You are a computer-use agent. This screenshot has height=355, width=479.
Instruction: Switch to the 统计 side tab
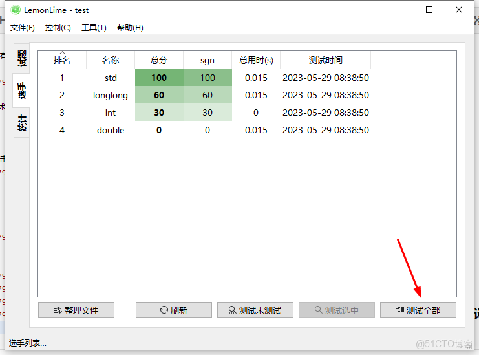point(22,123)
